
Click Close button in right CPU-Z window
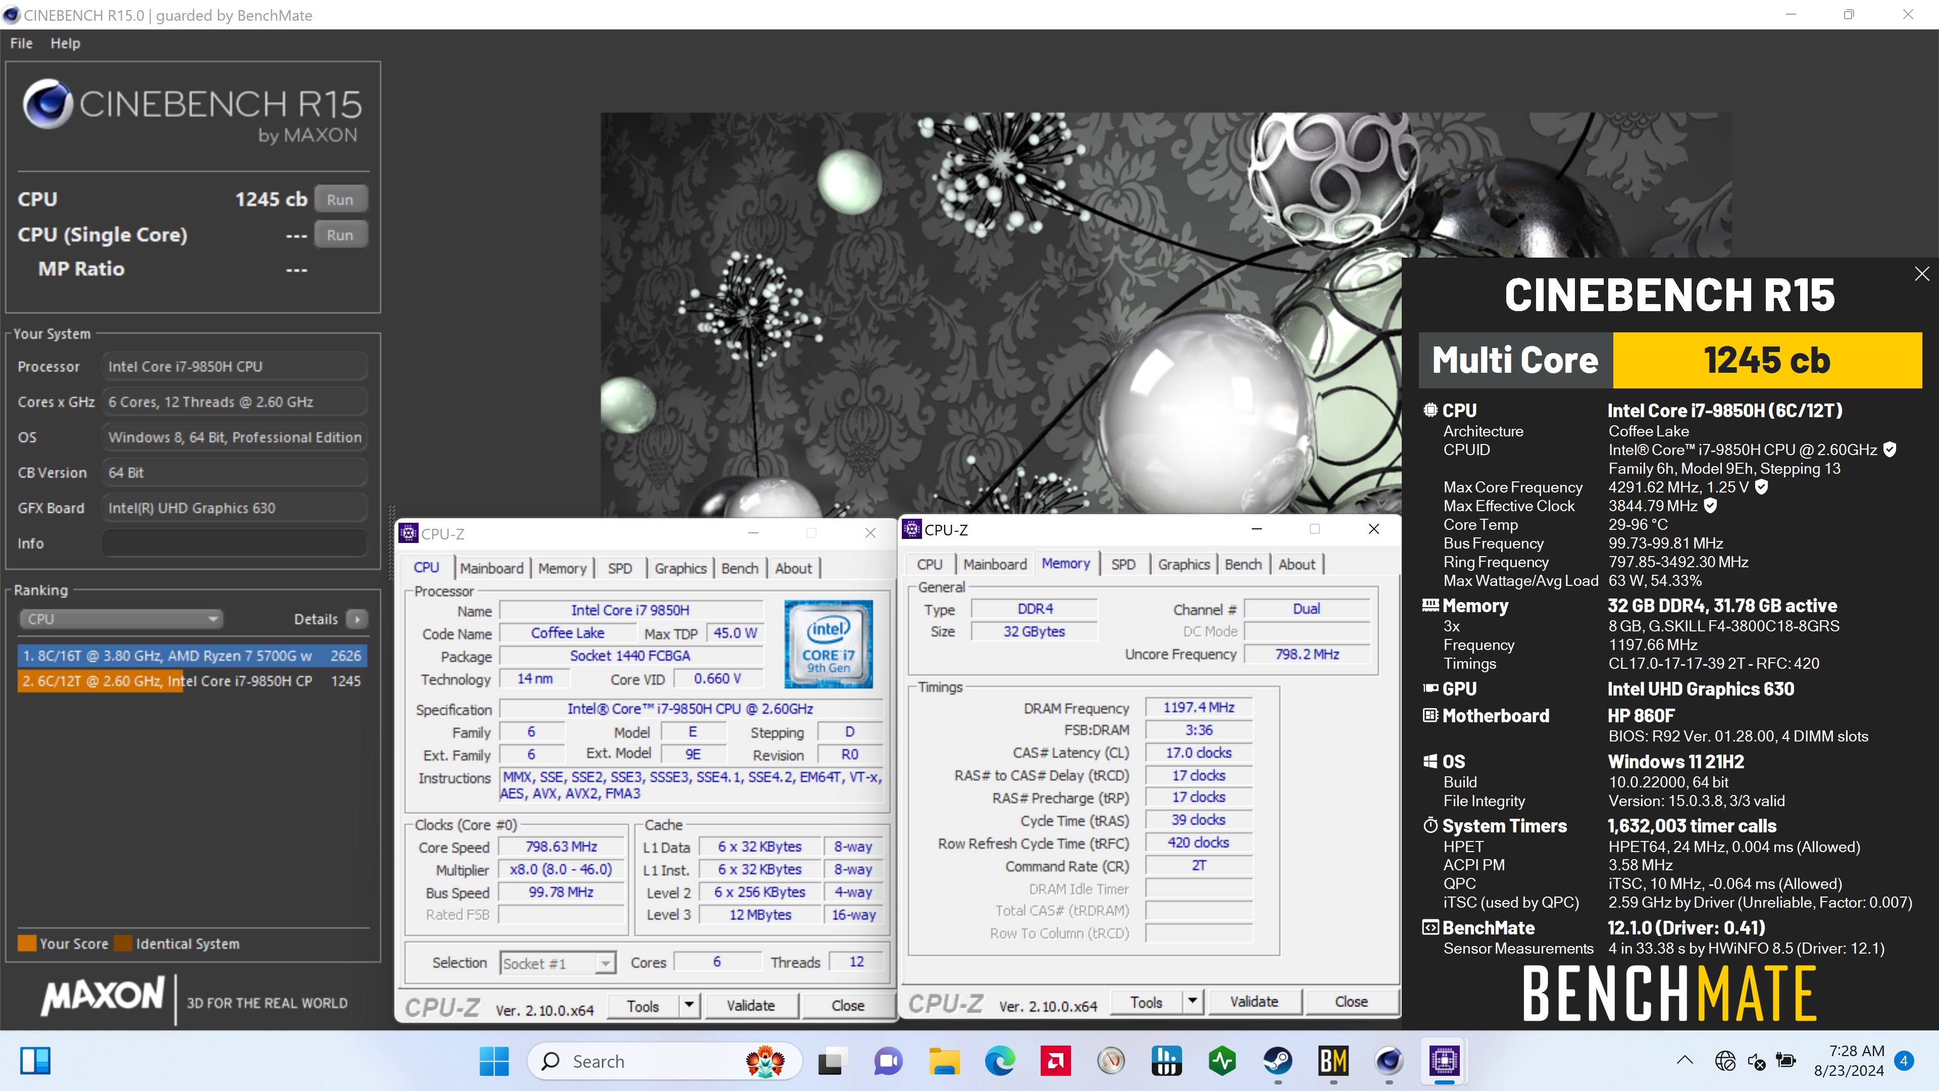pyautogui.click(x=1351, y=1002)
